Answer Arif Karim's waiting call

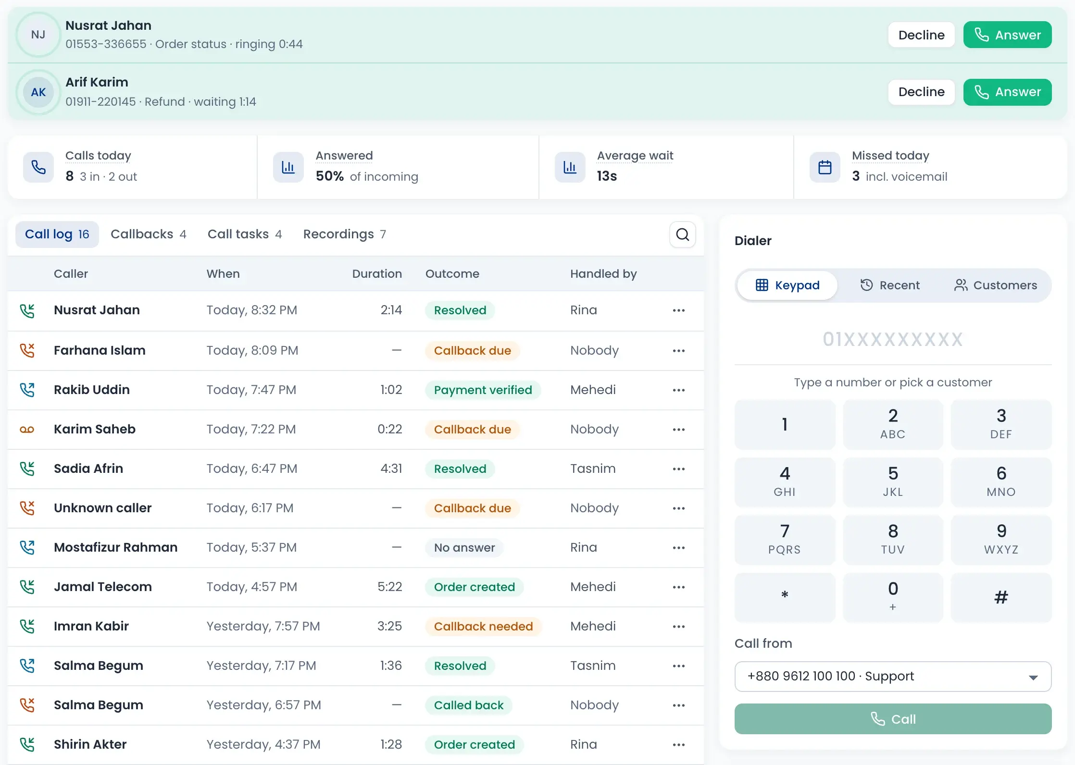point(1007,92)
